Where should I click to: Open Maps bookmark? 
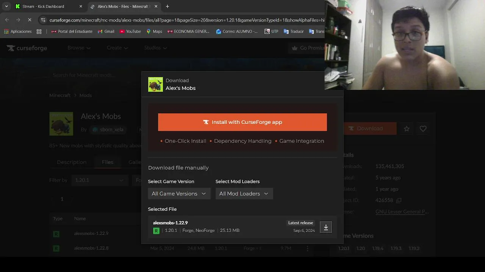154,31
